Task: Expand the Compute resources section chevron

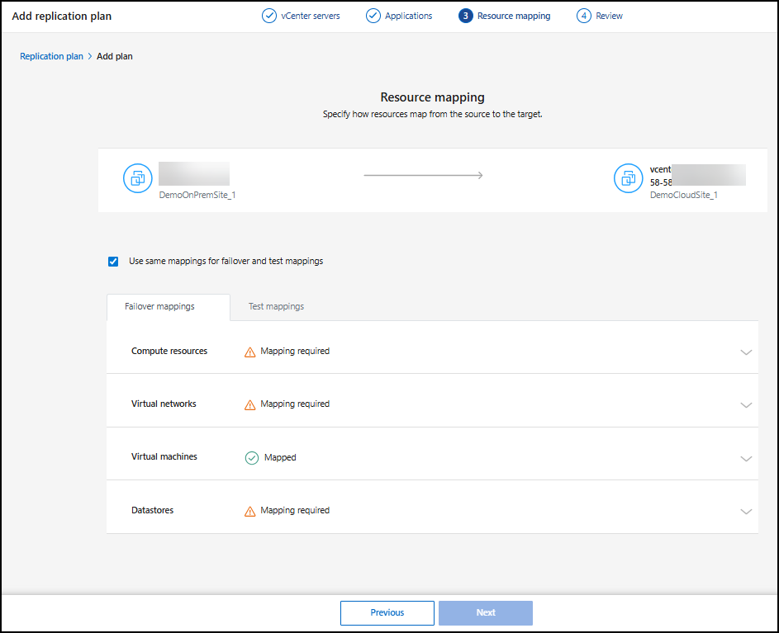Action: point(746,352)
